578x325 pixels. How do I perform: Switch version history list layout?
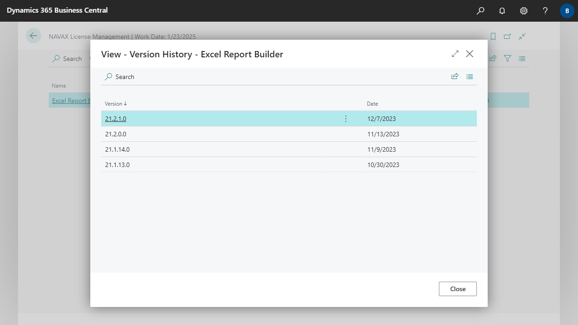[470, 77]
